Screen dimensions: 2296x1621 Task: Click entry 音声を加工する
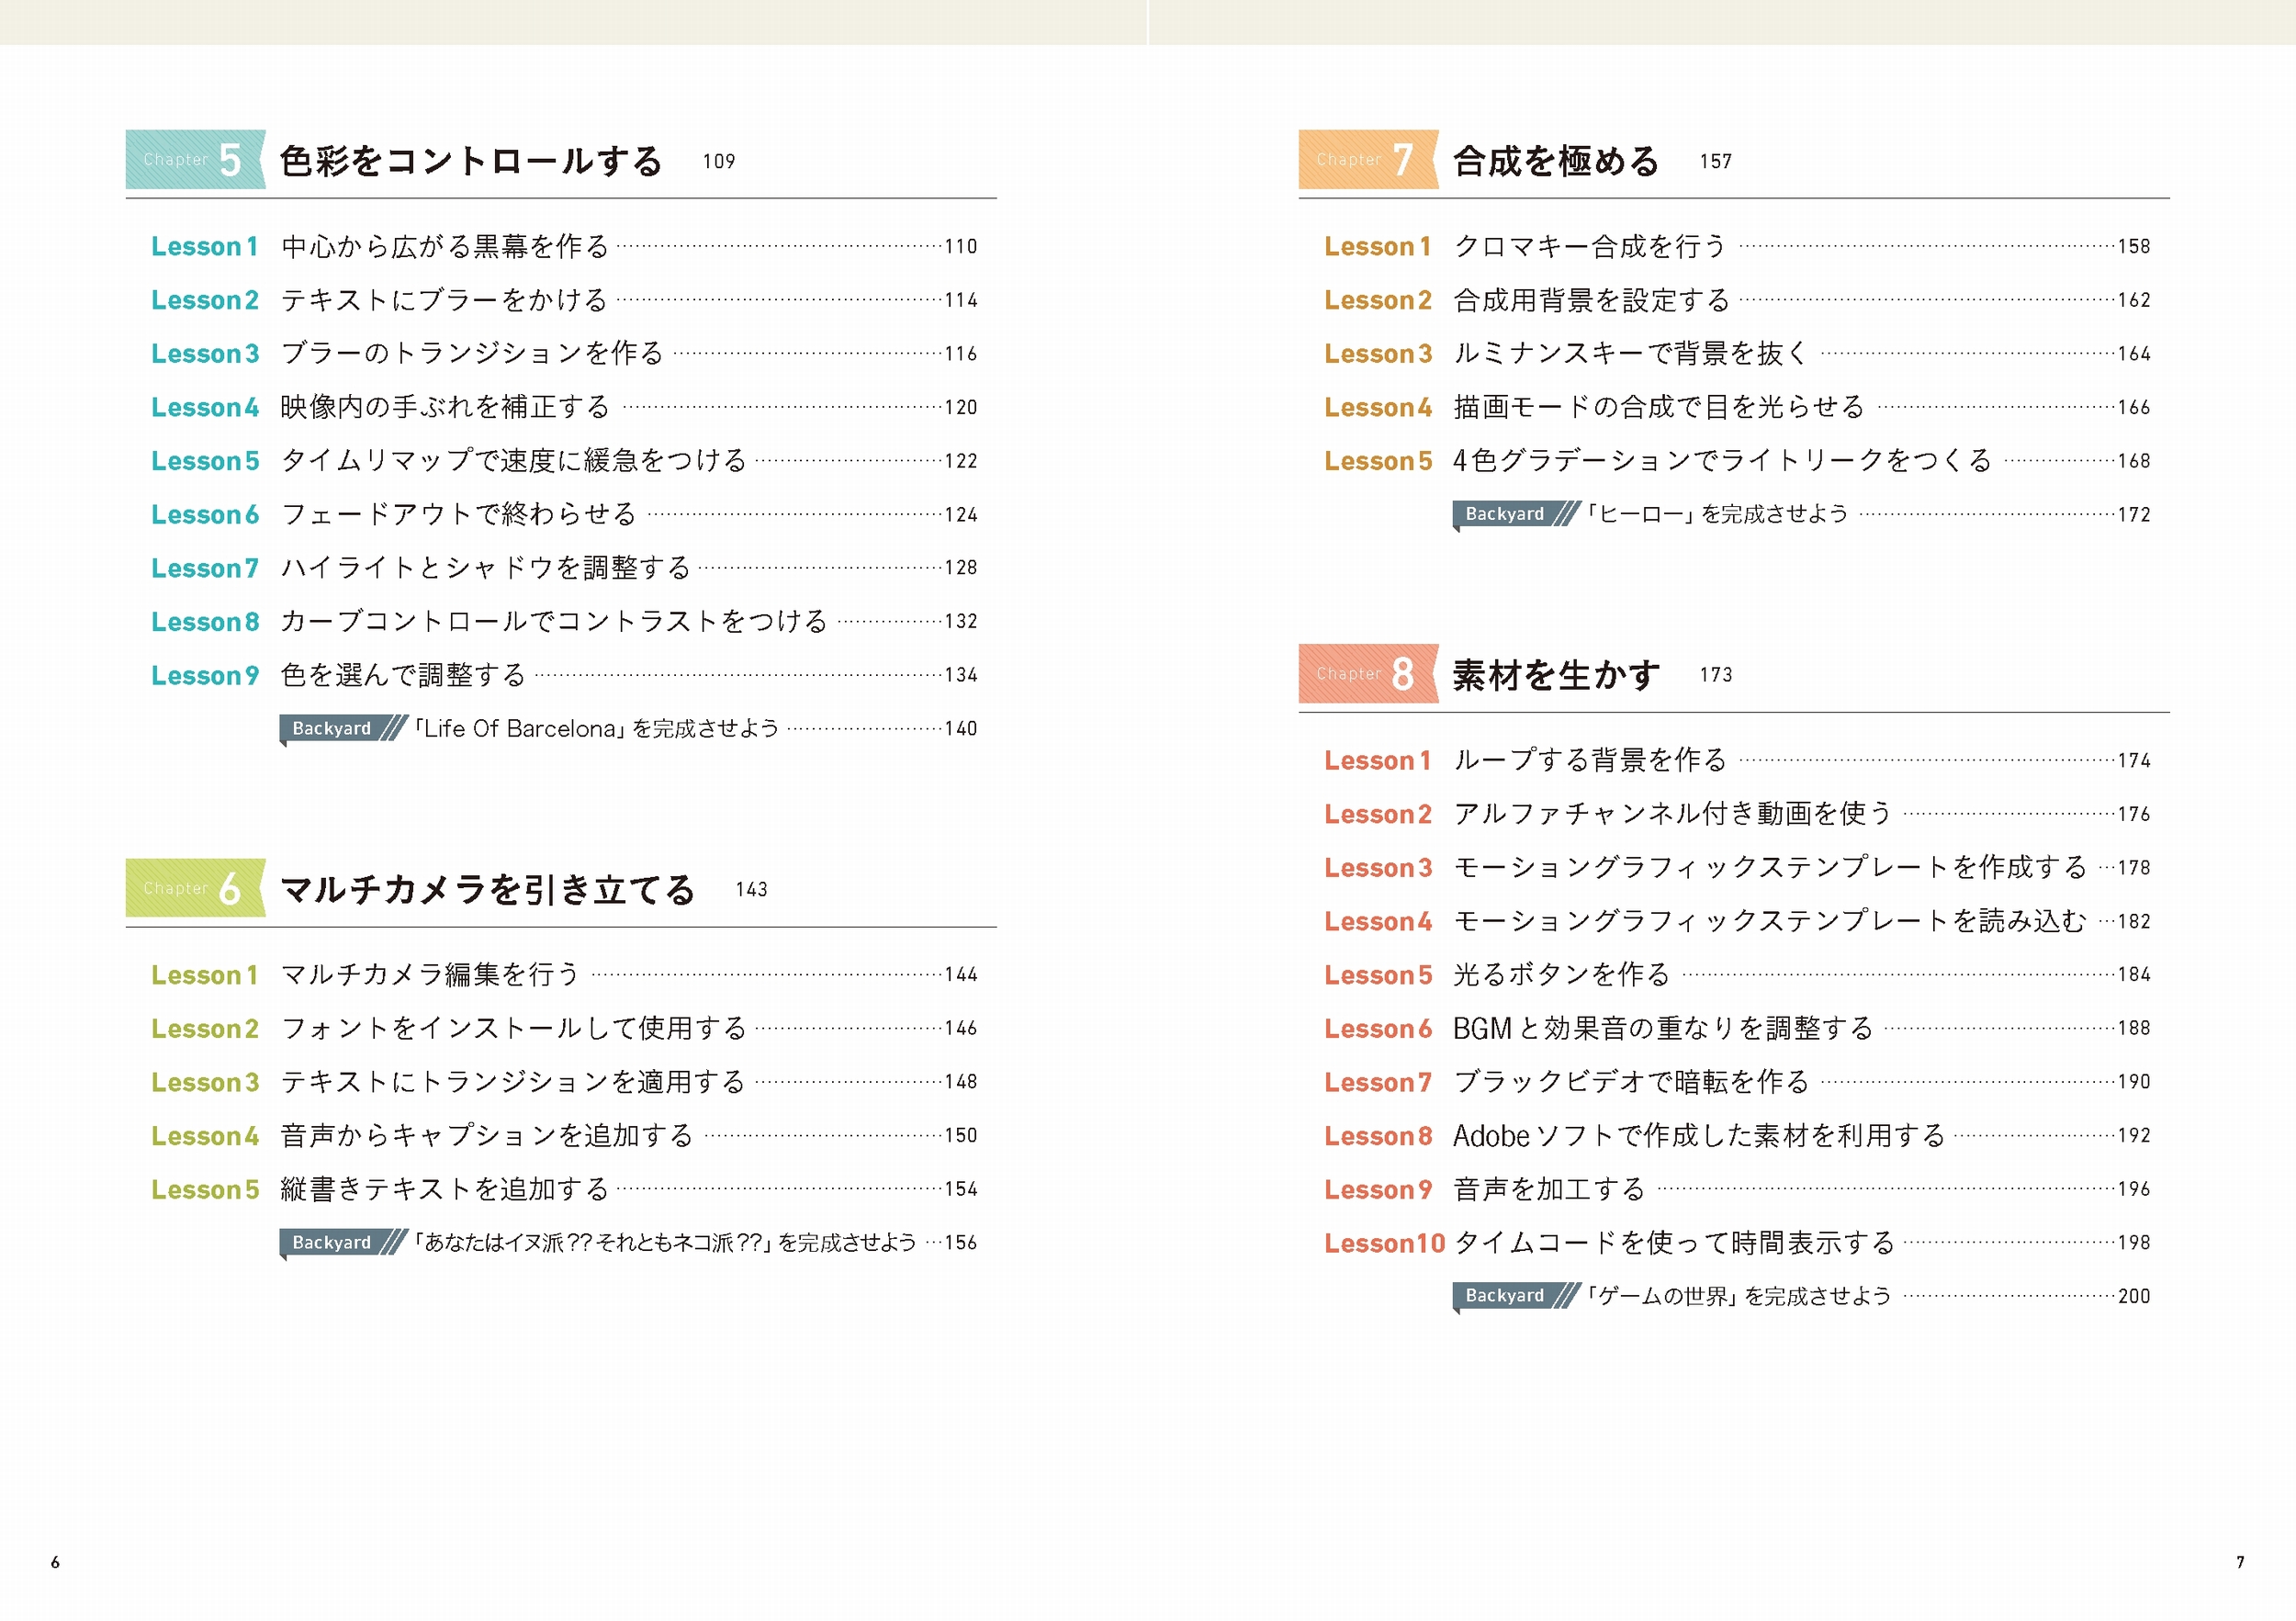pos(1549,1189)
